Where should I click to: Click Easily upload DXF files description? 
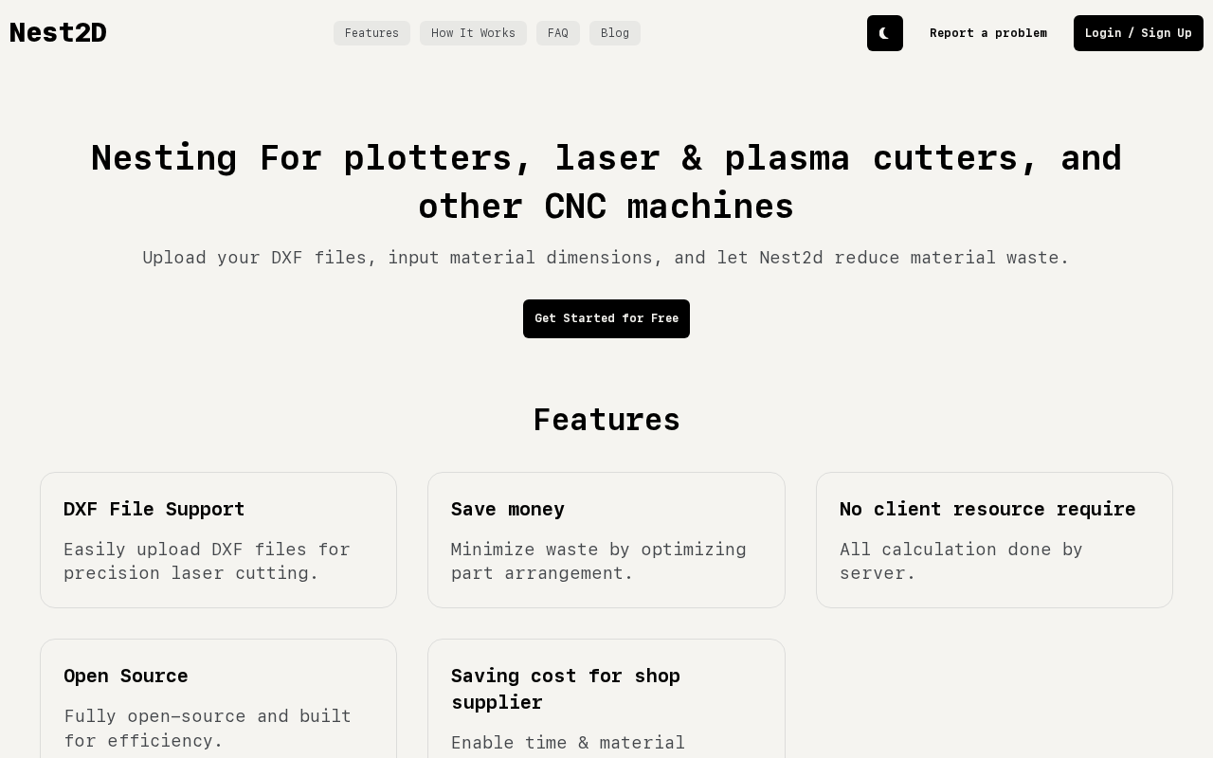[207, 561]
